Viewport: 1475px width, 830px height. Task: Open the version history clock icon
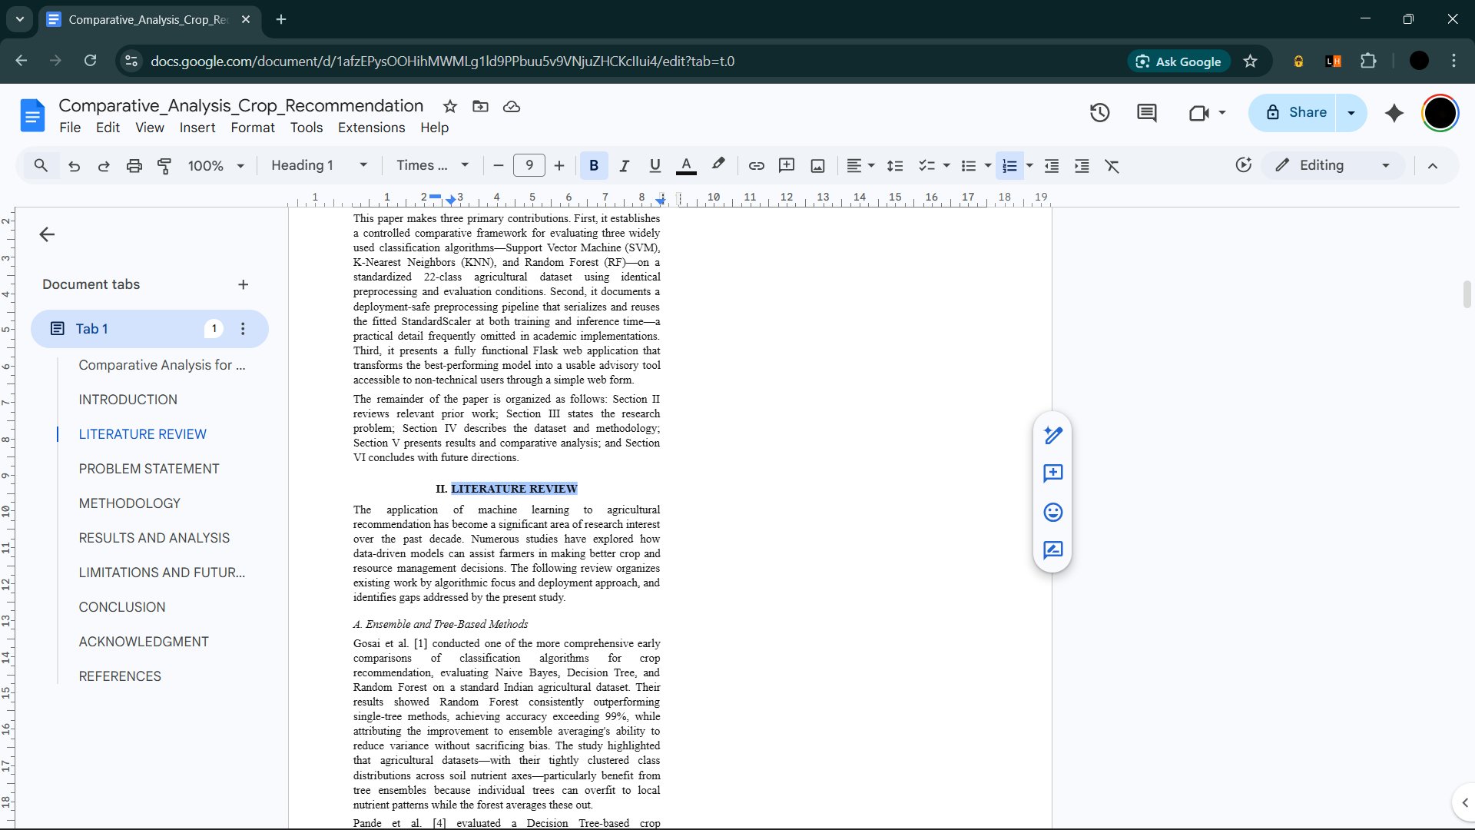(1099, 113)
